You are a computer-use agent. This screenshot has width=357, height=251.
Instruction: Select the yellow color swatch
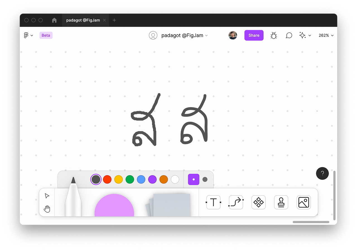click(119, 179)
